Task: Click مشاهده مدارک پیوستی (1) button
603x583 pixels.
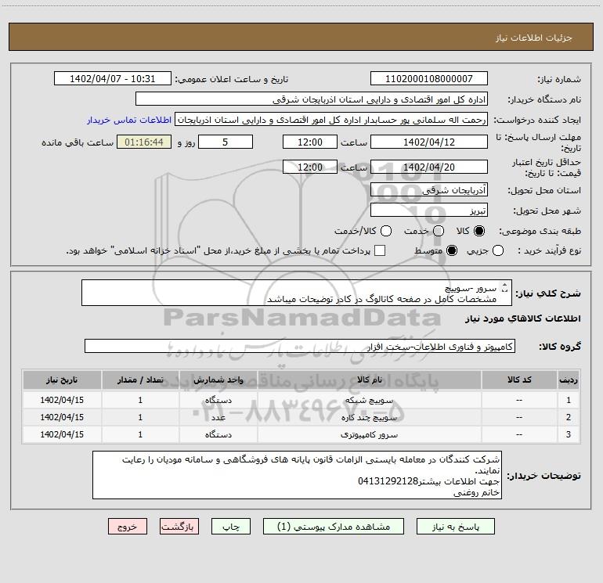Action: 334,527
